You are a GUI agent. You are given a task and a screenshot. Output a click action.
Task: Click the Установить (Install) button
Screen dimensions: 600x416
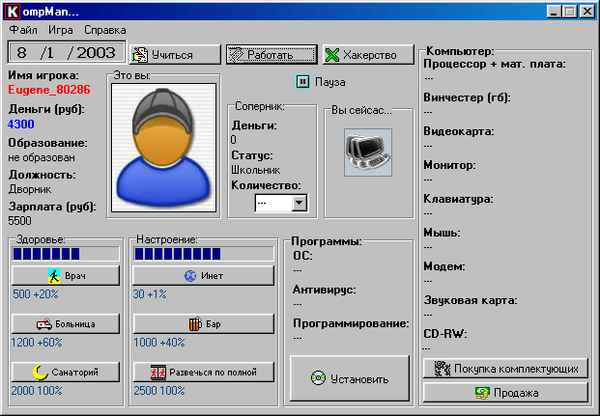tap(350, 379)
